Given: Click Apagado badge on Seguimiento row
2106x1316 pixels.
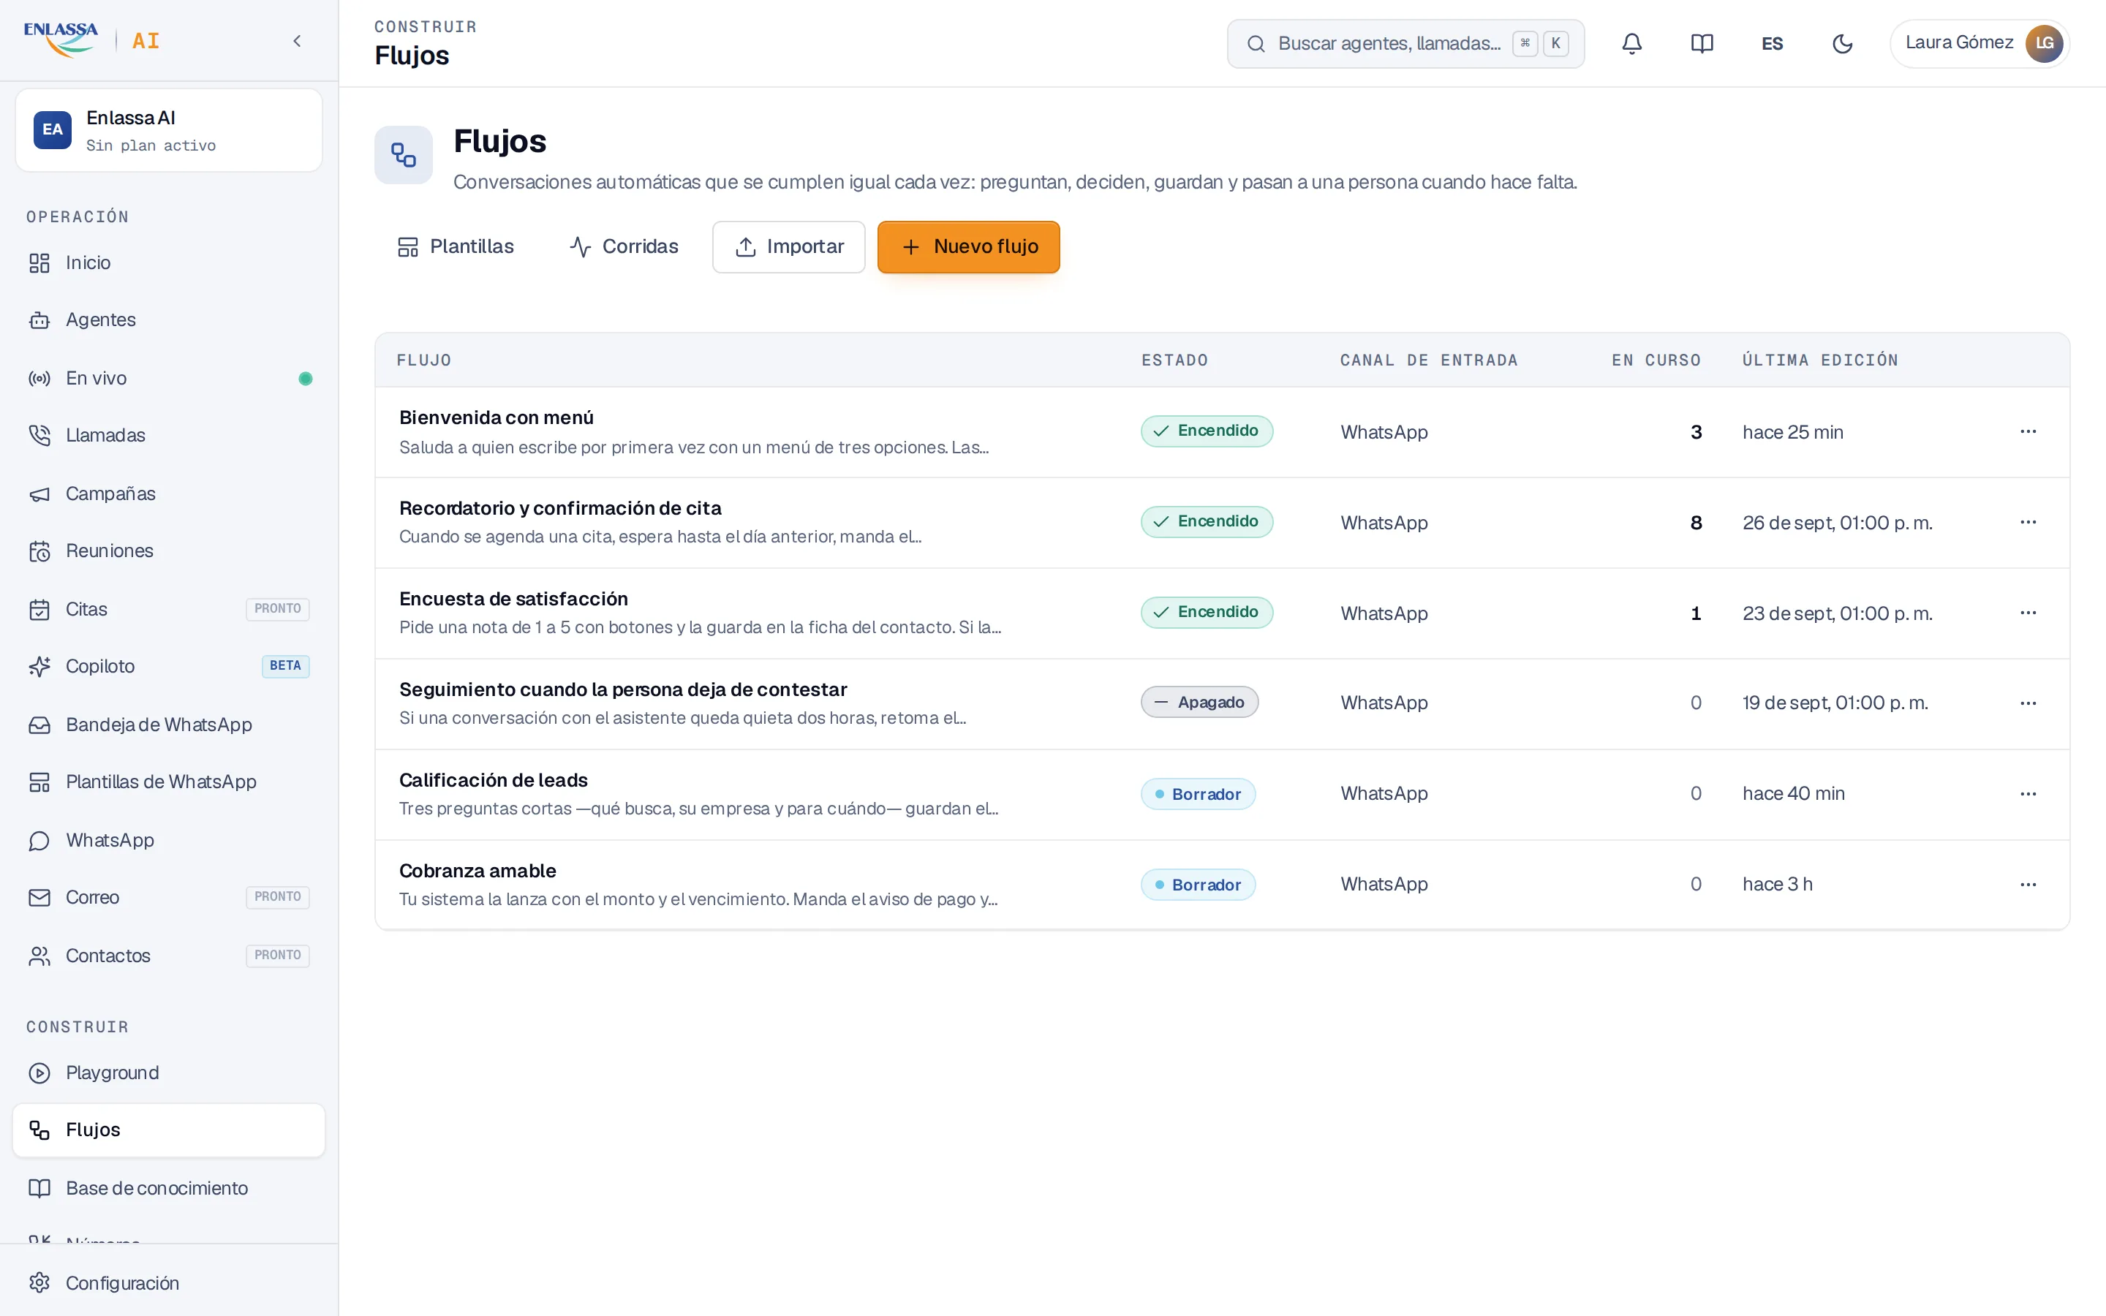Looking at the screenshot, I should [1199, 703].
